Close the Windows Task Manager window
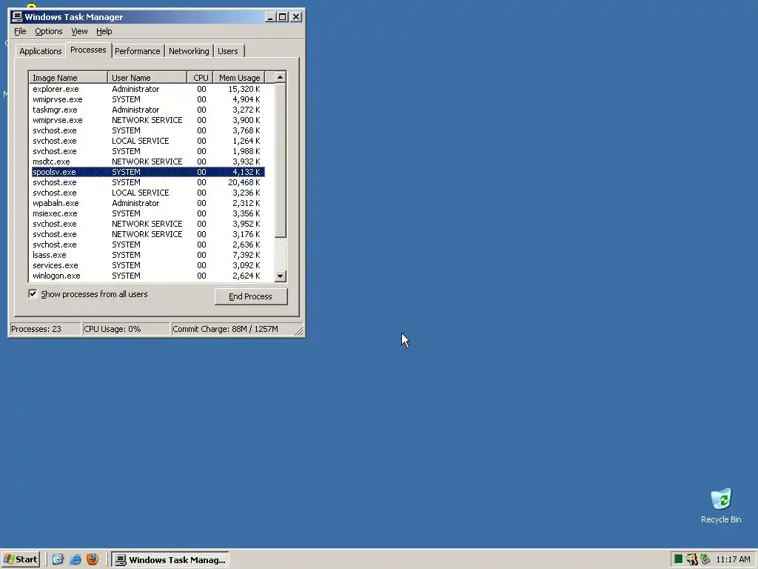Image resolution: width=758 pixels, height=569 pixels. [296, 17]
